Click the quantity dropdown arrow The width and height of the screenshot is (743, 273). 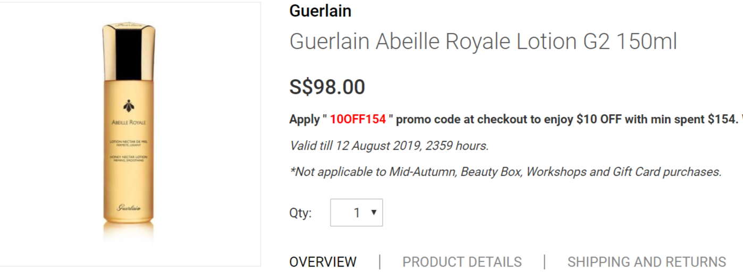(x=374, y=212)
